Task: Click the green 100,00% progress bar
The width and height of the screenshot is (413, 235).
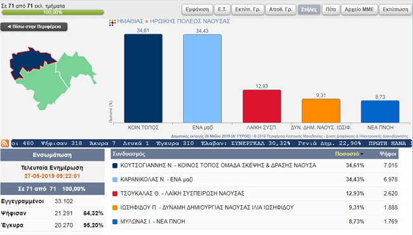Action: [x=53, y=12]
